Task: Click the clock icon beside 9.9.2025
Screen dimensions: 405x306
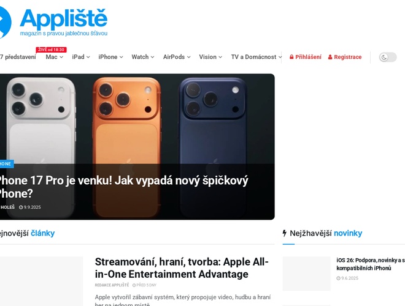Action: click(x=21, y=207)
